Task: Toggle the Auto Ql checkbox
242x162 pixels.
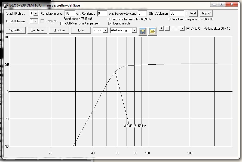Action: click(x=188, y=29)
